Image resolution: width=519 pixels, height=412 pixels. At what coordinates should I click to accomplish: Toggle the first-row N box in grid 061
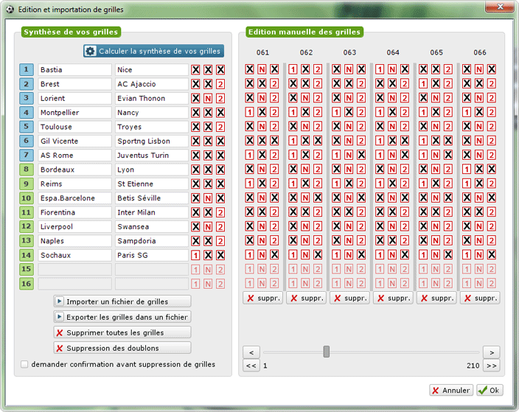point(262,69)
